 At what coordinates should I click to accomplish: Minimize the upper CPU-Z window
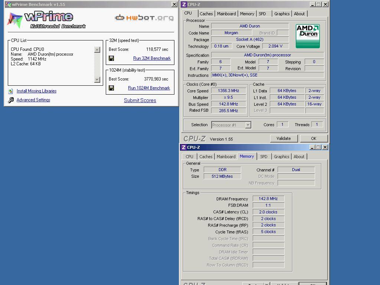(x=312, y=4)
